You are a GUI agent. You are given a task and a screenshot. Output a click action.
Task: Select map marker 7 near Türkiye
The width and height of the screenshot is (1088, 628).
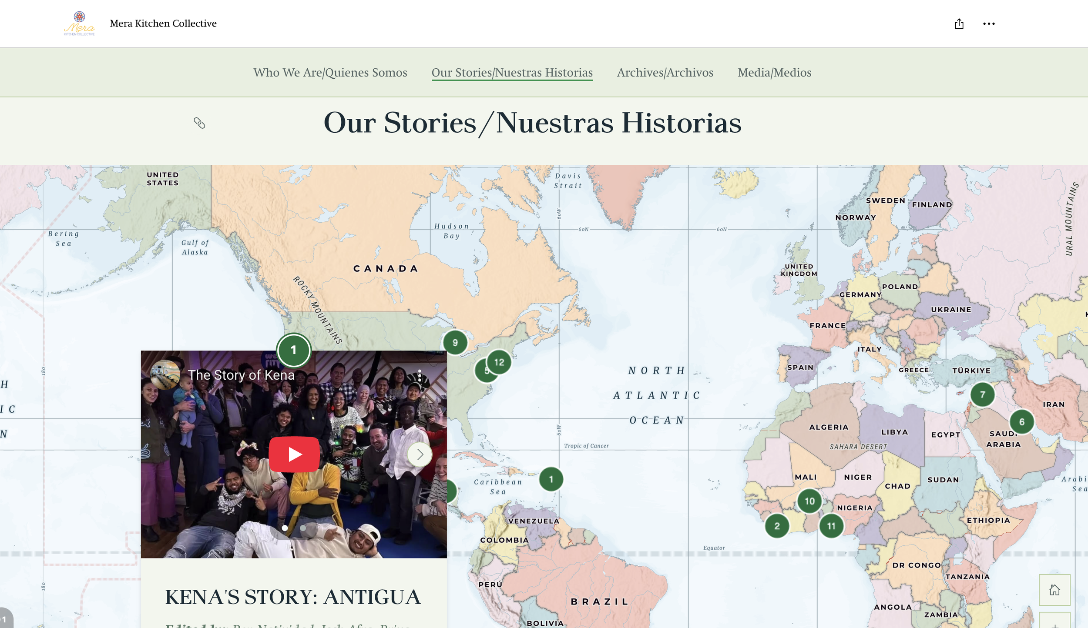(982, 394)
